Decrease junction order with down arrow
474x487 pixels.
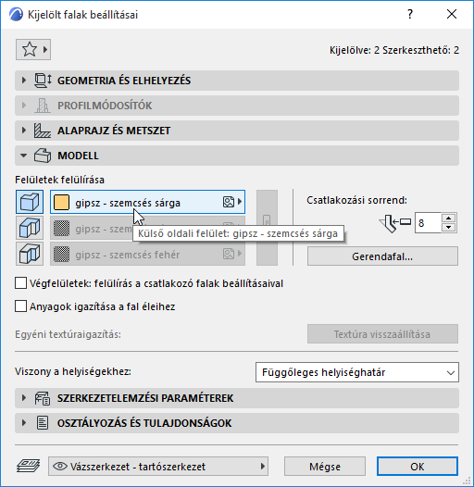coord(448,228)
